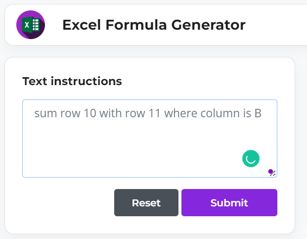Open the Grammarly widget in the text box
This screenshot has width=307, height=239.
tap(251, 158)
